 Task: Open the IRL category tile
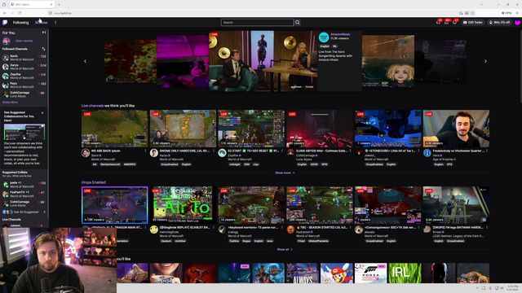point(405,273)
